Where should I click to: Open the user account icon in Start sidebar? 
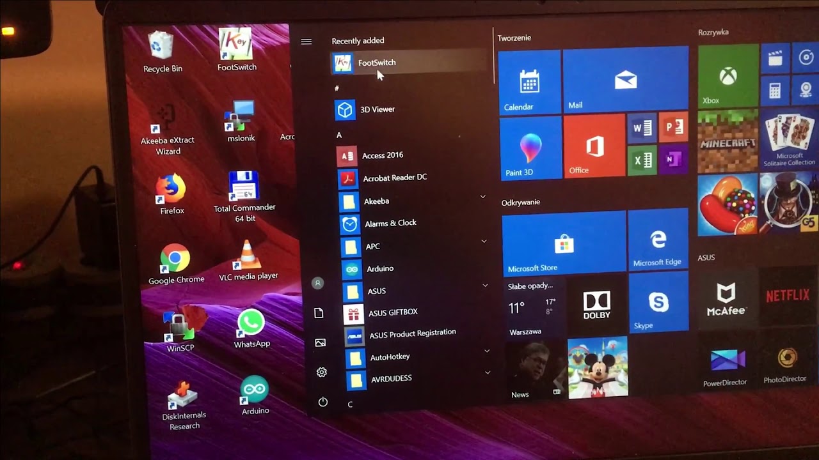point(317,283)
